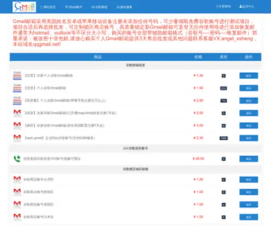Click the red M icon of the ¥0.30 web-gmail product
The height and width of the screenshot is (226, 271).
(x=17, y=138)
